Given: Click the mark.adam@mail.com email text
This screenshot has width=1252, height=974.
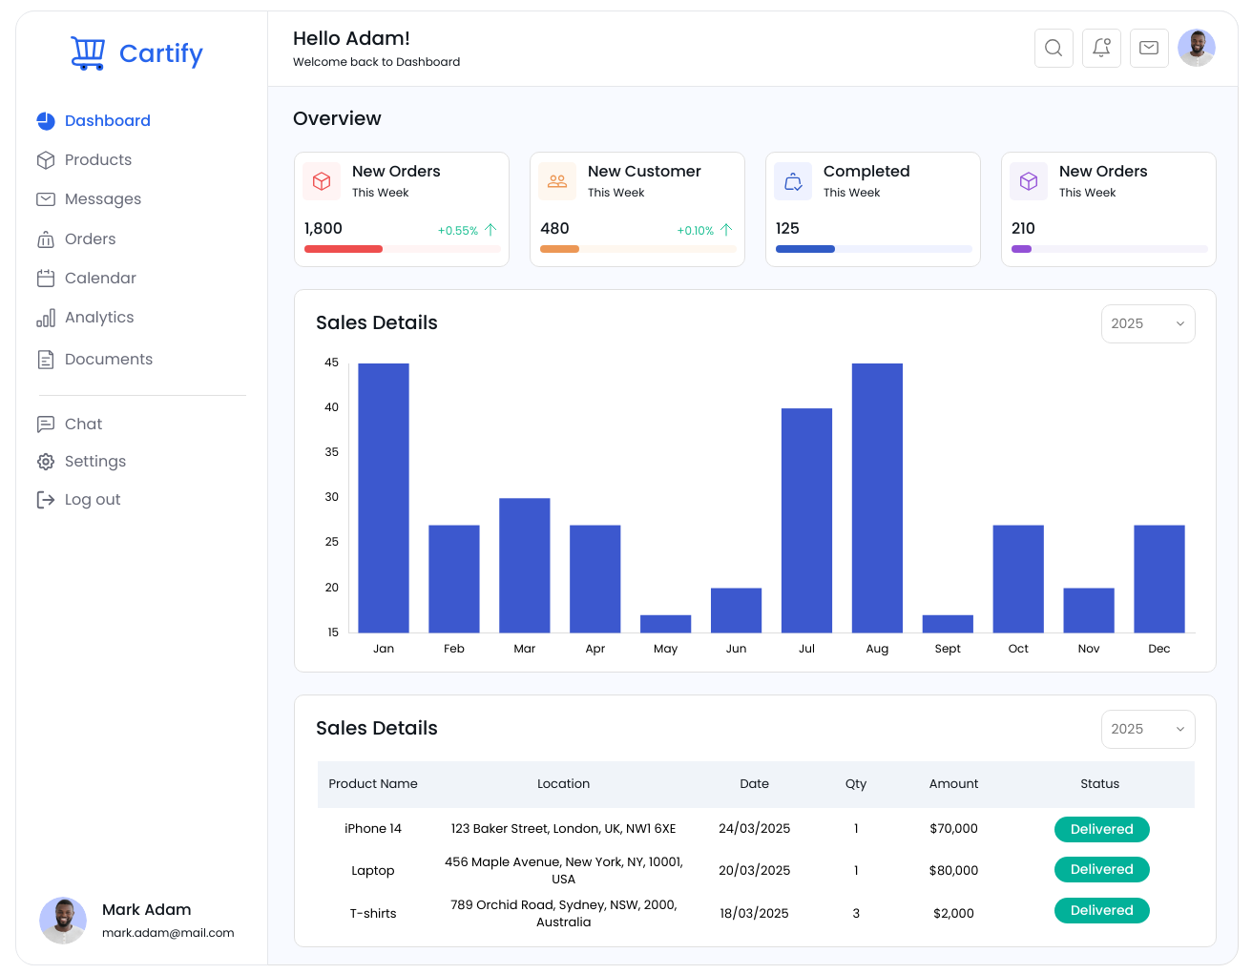Looking at the screenshot, I should click(168, 933).
